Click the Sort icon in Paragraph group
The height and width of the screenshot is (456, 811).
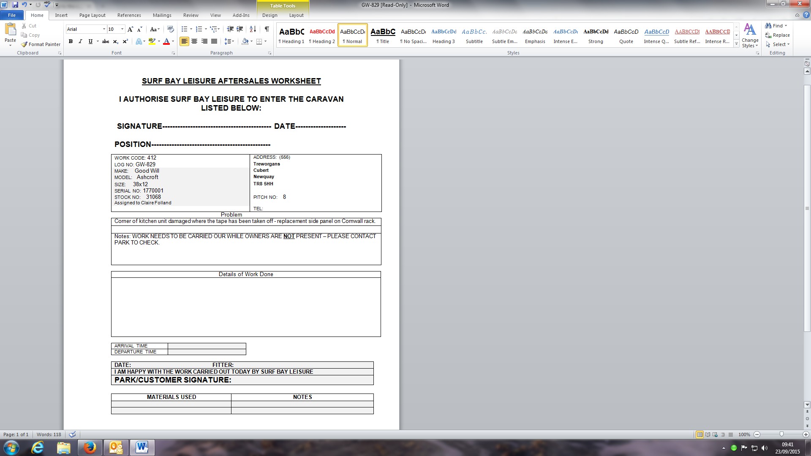pyautogui.click(x=253, y=29)
